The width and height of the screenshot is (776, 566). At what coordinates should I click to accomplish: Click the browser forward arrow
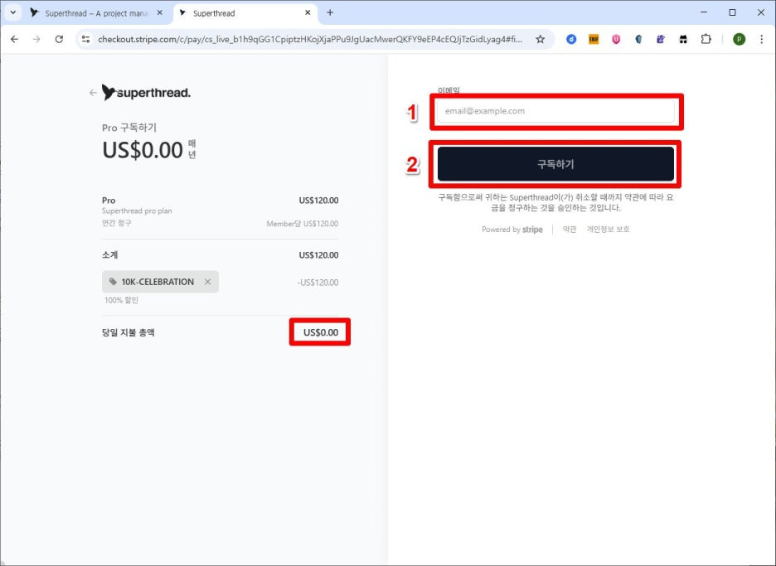[x=36, y=39]
